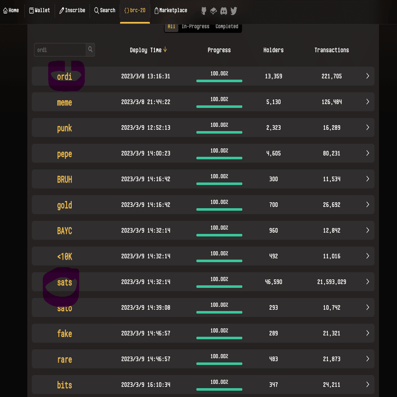
Task: Switch to the brc-20 tab
Action: [x=134, y=11]
